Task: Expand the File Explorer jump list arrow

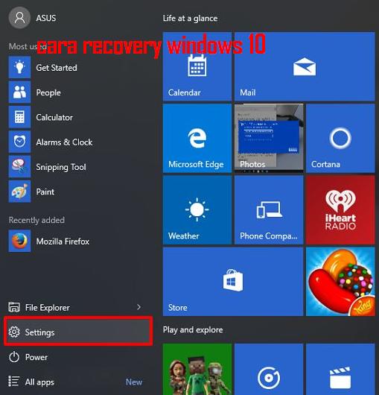Action: 138,307
